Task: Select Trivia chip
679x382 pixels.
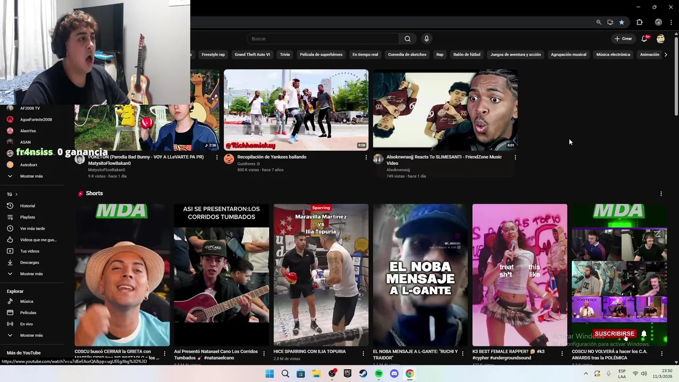Action: click(285, 55)
